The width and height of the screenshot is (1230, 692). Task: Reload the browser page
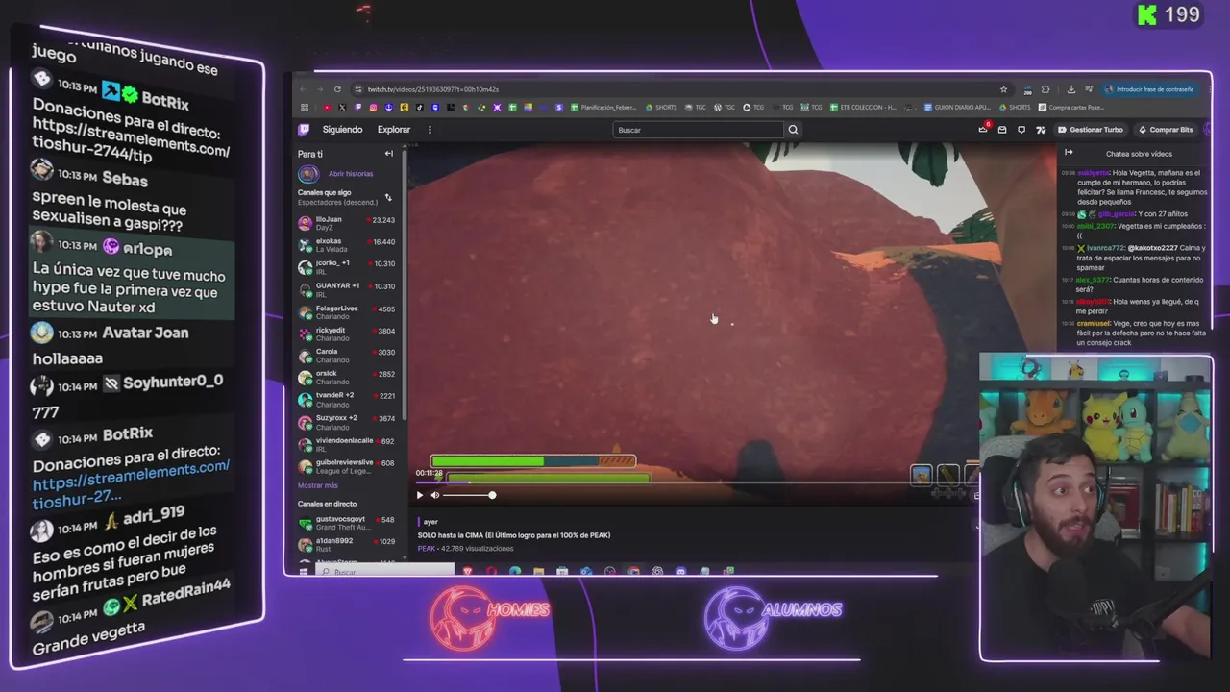[337, 89]
